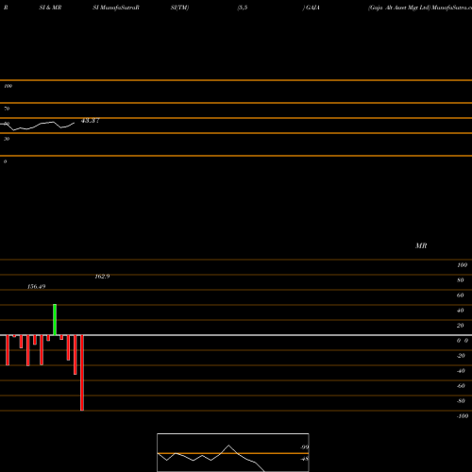Click the white zero baseline of MR panel
Image resolution: width=472 pixels, height=472 pixels.
[236, 335]
